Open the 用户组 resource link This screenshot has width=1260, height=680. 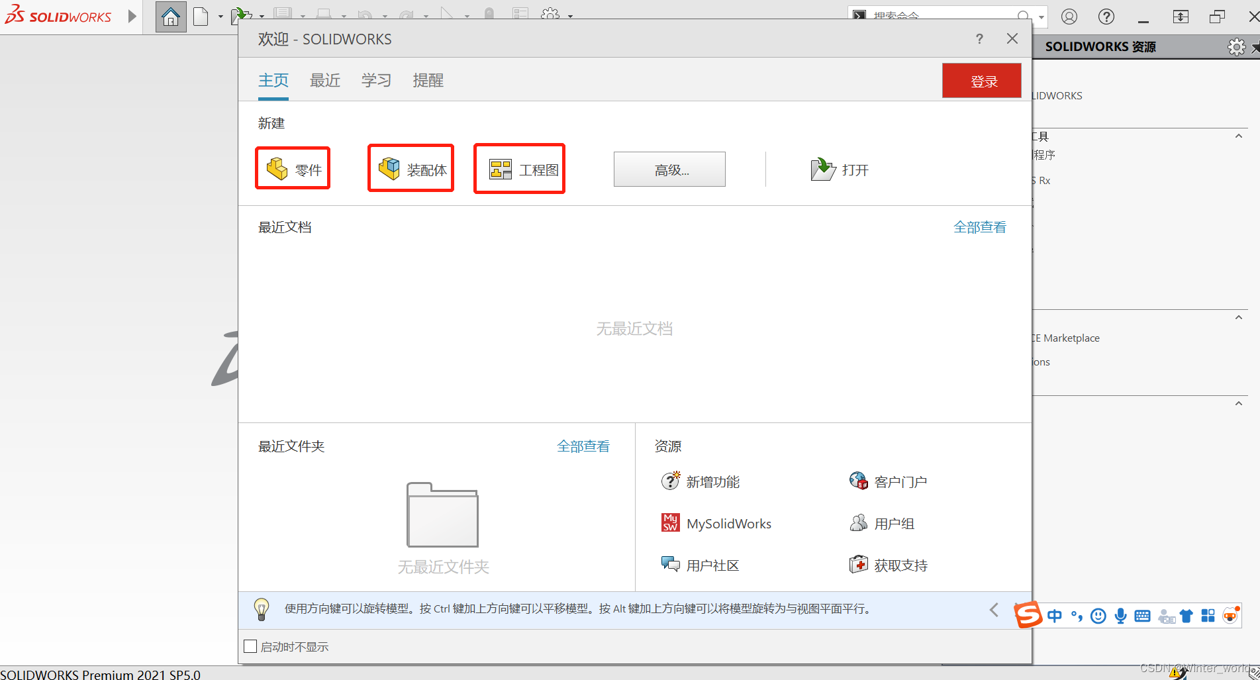[882, 523]
